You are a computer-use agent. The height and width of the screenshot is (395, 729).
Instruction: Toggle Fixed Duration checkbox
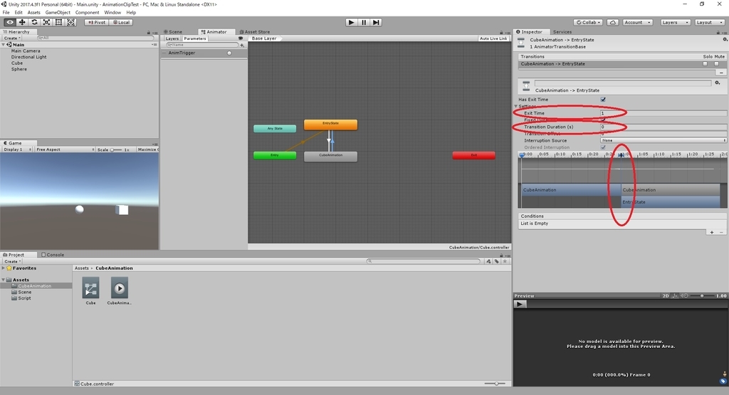[x=603, y=120]
